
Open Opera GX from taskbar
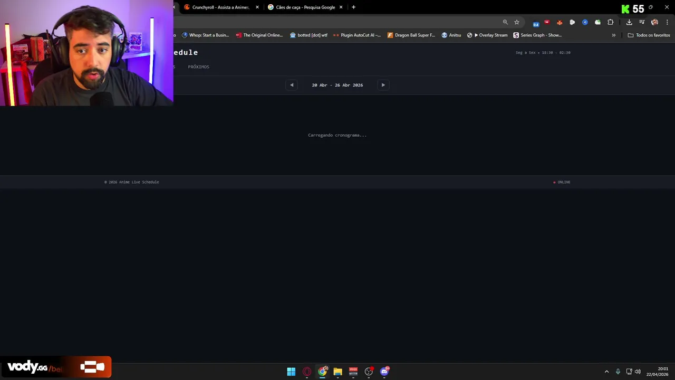(307, 372)
